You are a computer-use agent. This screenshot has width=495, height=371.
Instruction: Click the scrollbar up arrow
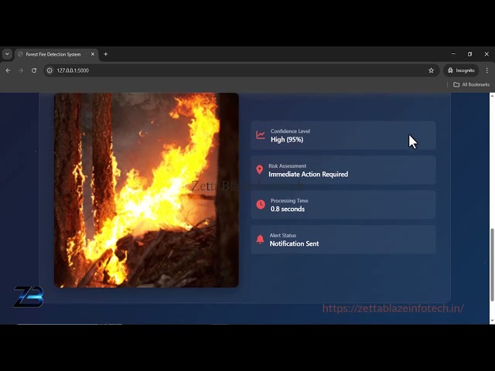coord(492,96)
